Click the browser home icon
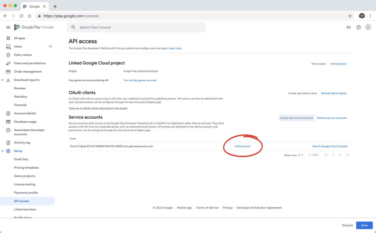 [x=30, y=16]
